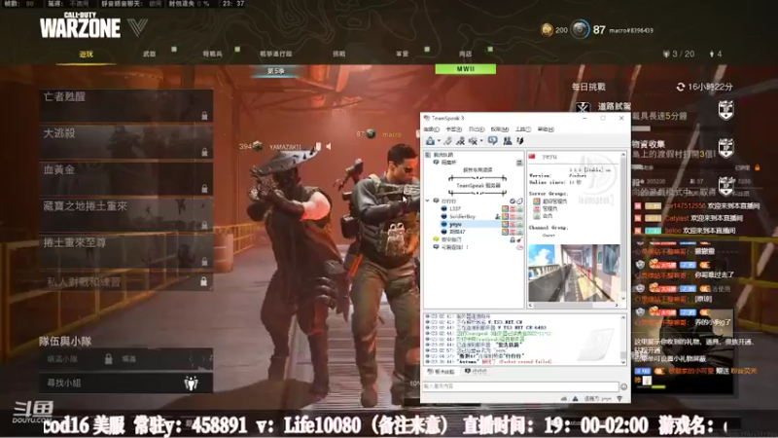The image size is (778, 438).
Task: Click the scenery thumbnail in yeyu info panel
Action: (574, 273)
